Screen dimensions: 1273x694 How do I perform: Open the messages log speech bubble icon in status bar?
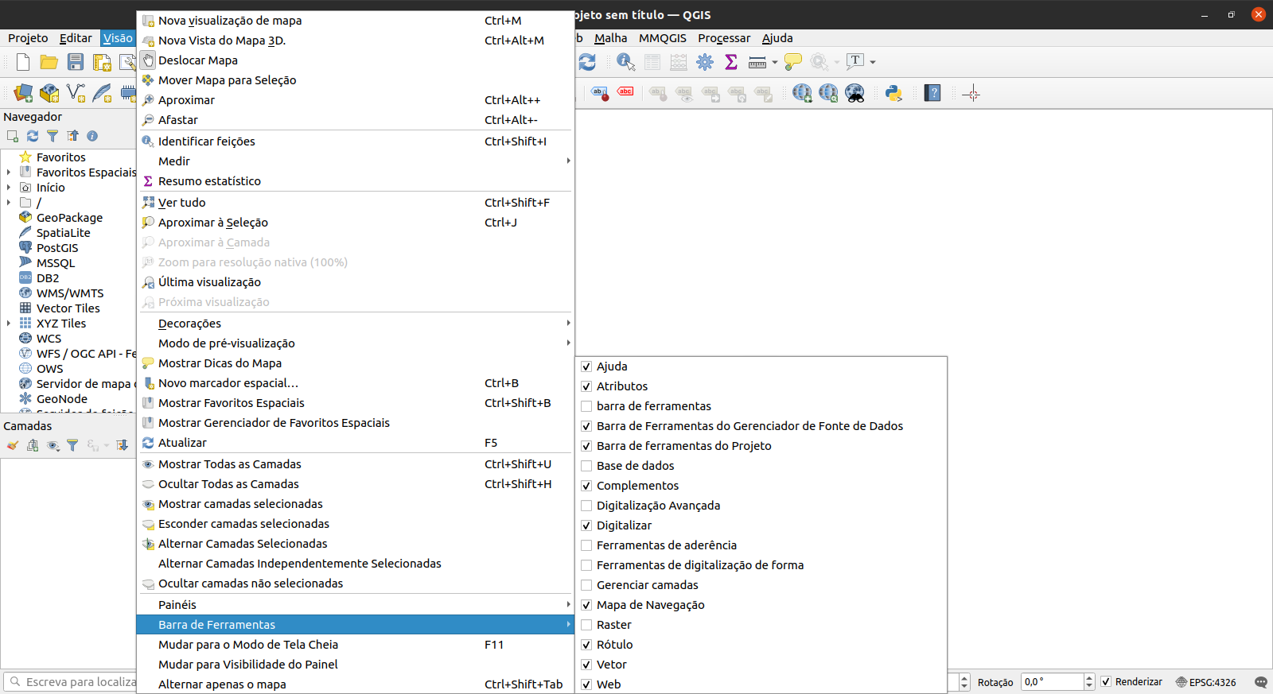tap(1260, 682)
